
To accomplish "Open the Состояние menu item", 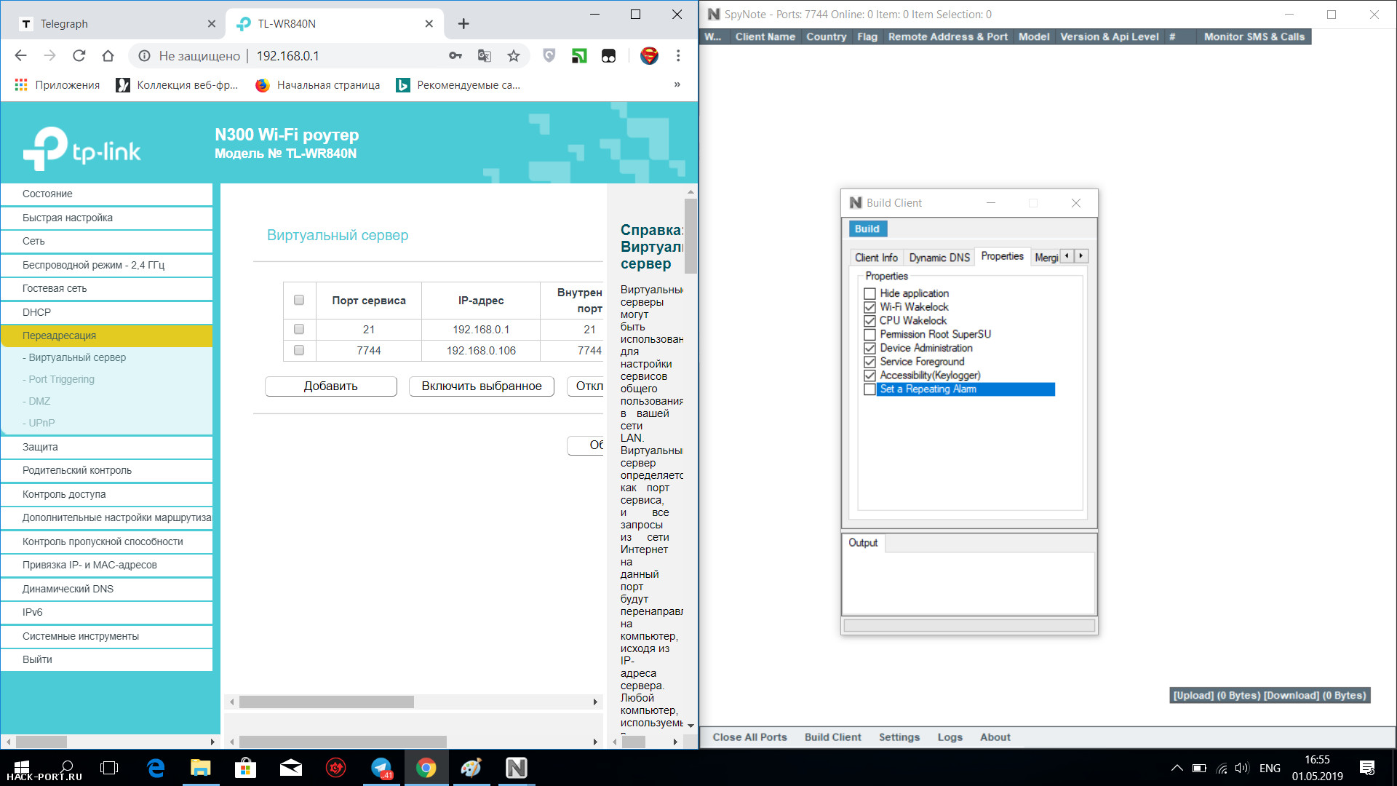I will (x=107, y=194).
